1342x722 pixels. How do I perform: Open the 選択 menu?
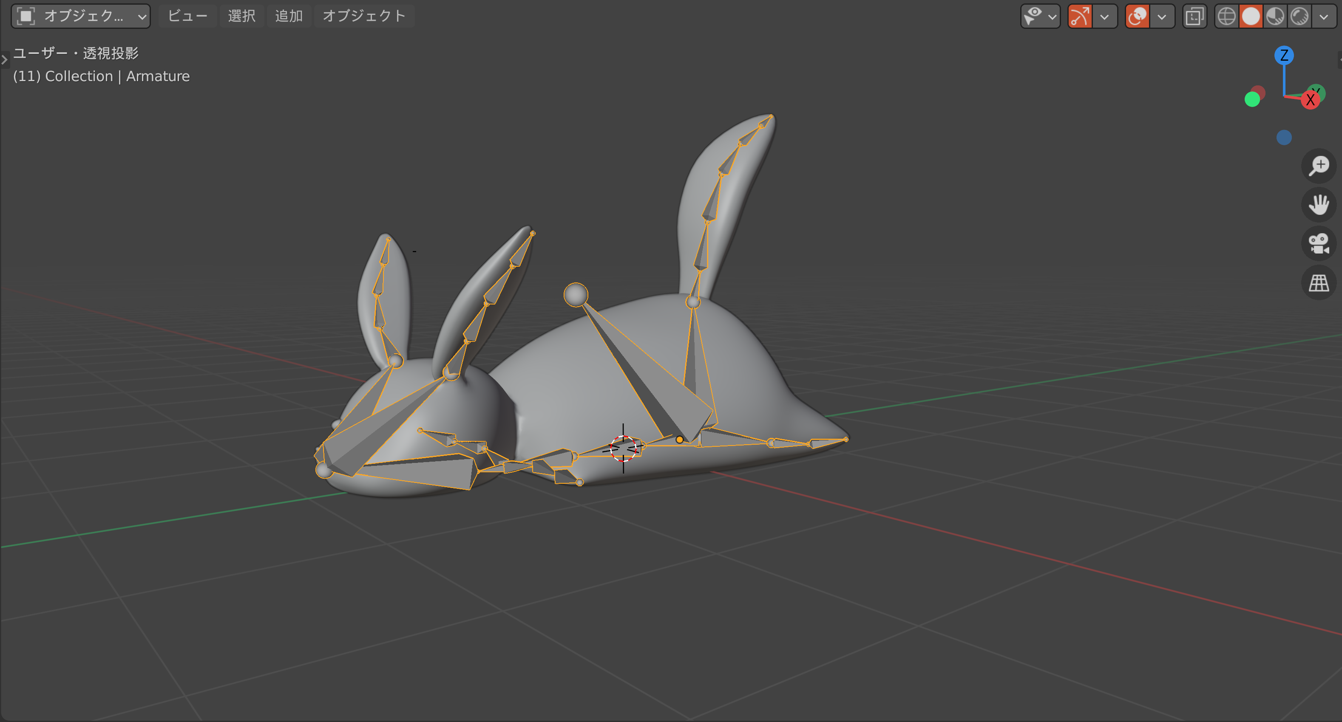tap(242, 16)
